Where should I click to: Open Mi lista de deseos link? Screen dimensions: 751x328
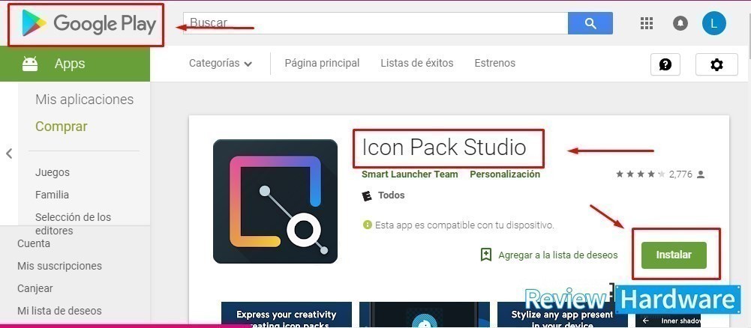(59, 311)
